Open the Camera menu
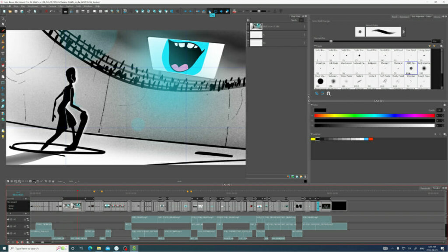 (52, 6)
